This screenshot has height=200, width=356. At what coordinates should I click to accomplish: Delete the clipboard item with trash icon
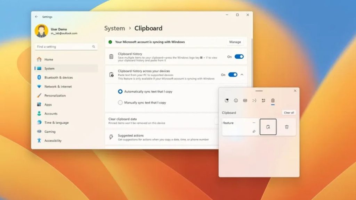[x=286, y=127]
